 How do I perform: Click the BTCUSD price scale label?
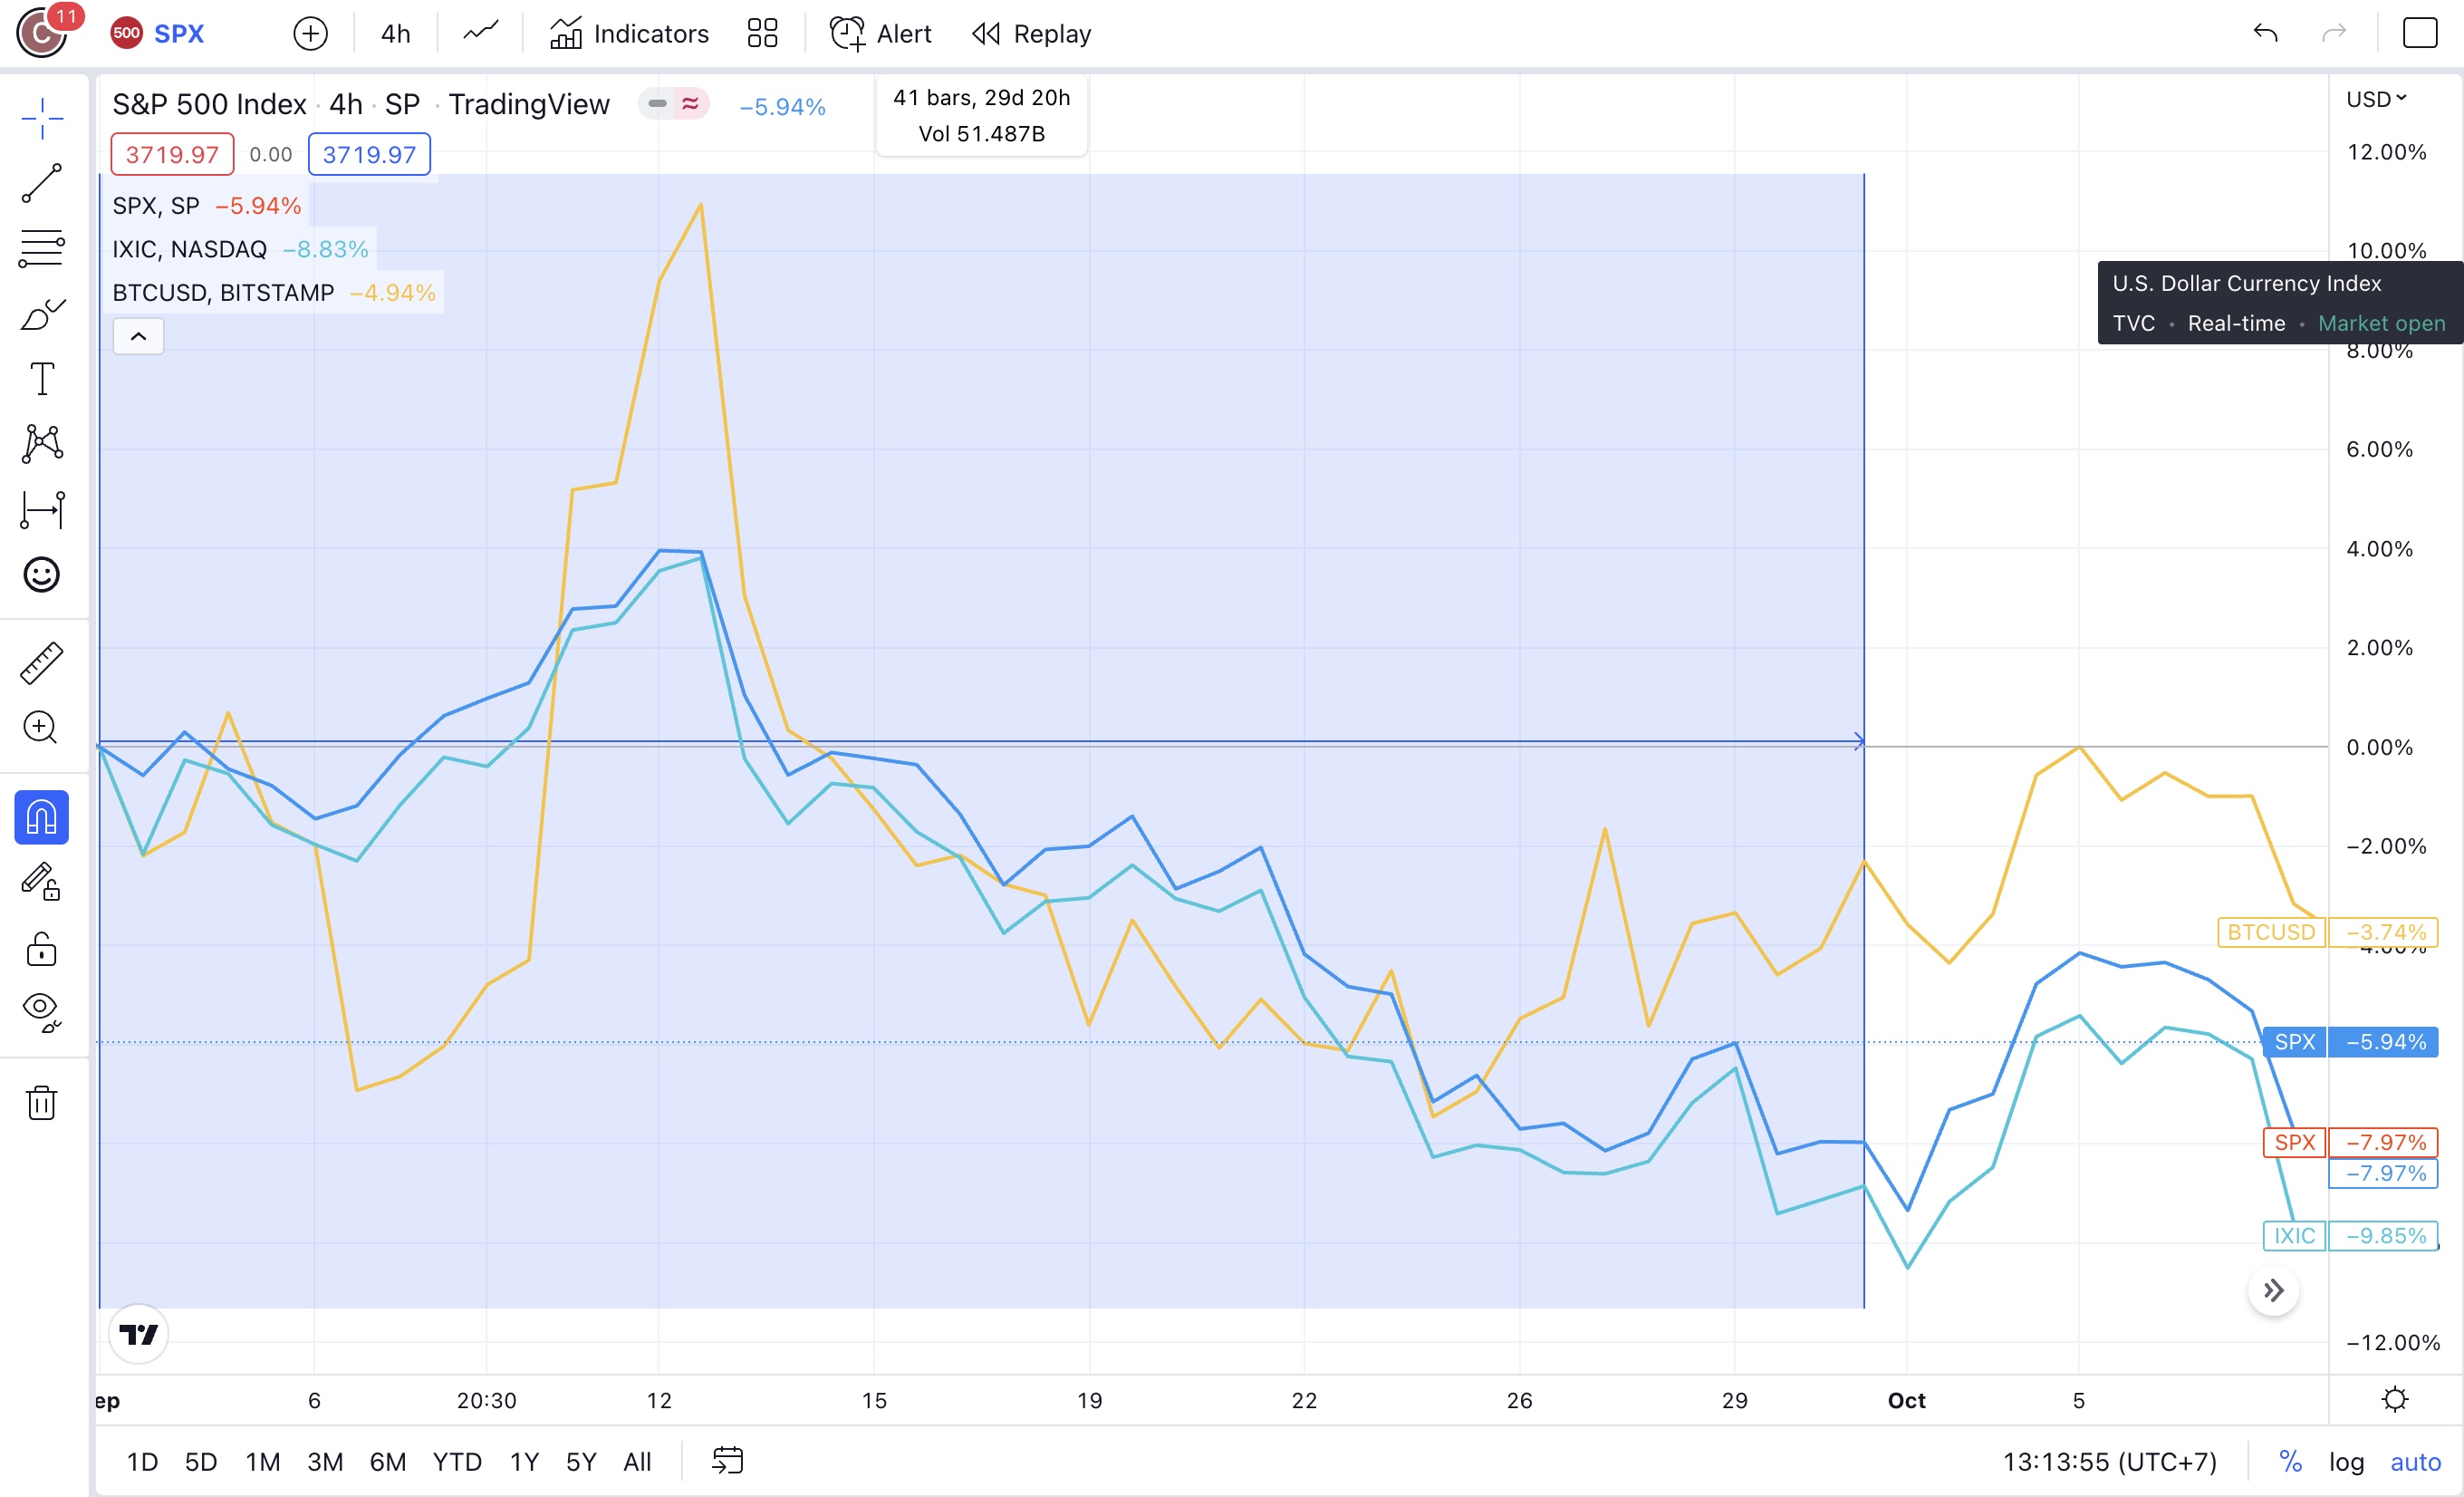coord(2327,932)
